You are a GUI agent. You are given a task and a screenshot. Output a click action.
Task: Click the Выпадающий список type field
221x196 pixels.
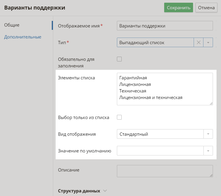click(155, 42)
